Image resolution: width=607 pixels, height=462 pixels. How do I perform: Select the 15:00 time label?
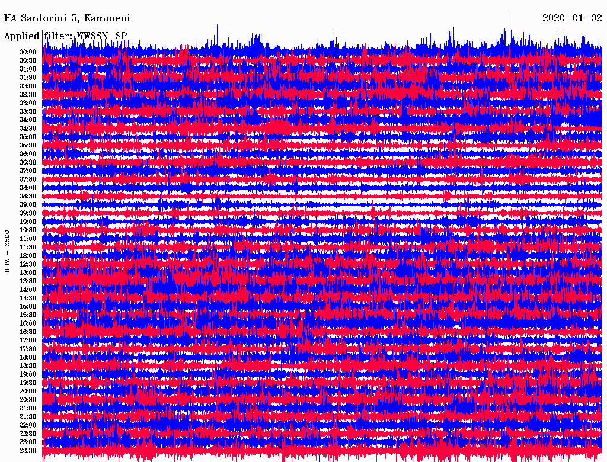[28, 306]
